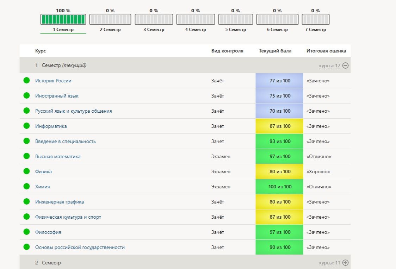Image resolution: width=396 pixels, height=269 pixels.
Task: Open Основы российской государственности course link
Action: coord(80,247)
